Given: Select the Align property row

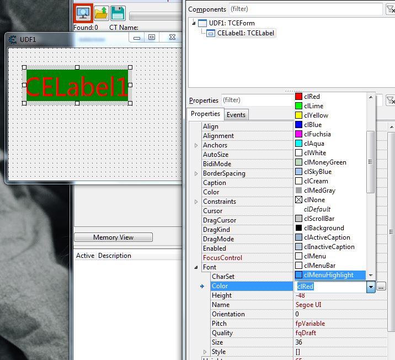Looking at the screenshot, I should [247, 126].
